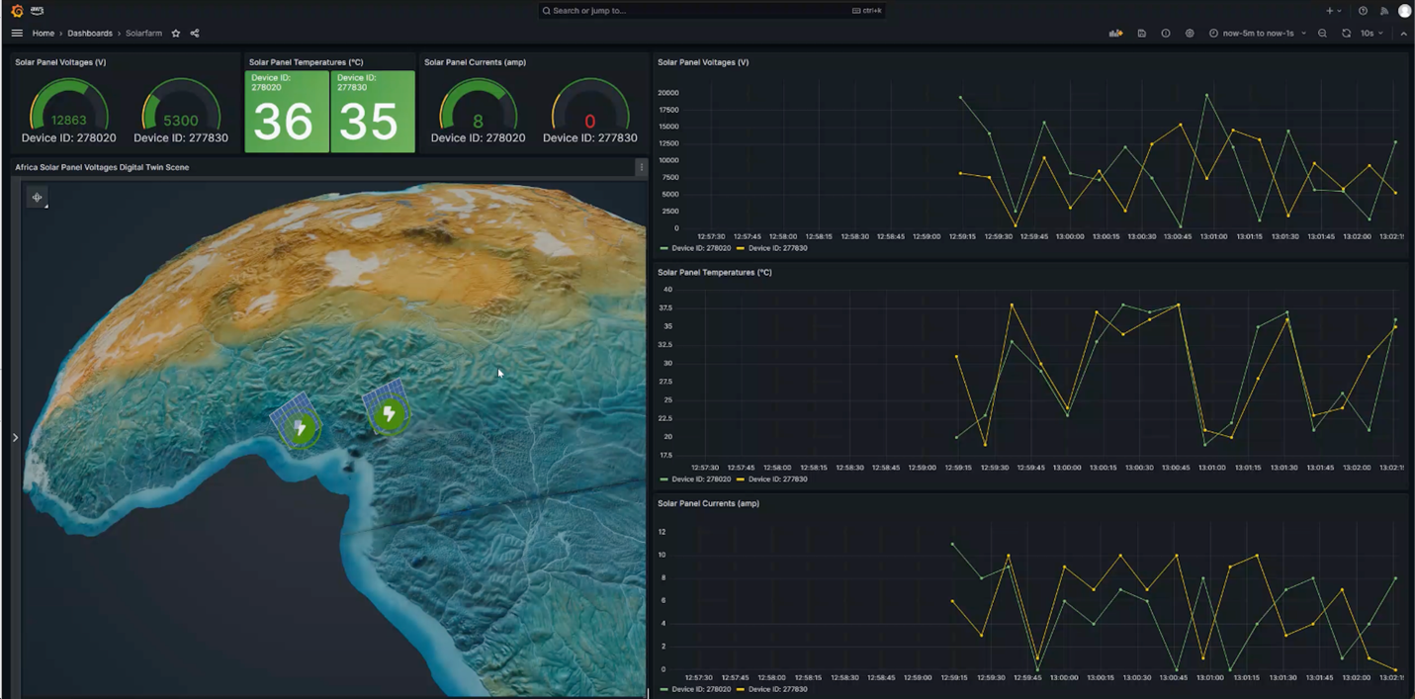The width and height of the screenshot is (1415, 699).
Task: Open the hamburger navigation menu
Action: pyautogui.click(x=17, y=34)
